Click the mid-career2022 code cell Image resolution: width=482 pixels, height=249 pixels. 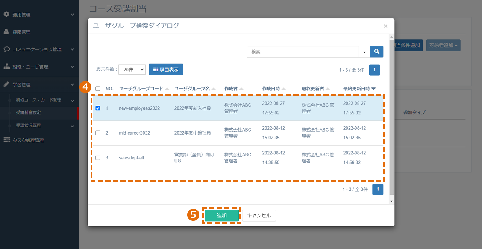[134, 133]
